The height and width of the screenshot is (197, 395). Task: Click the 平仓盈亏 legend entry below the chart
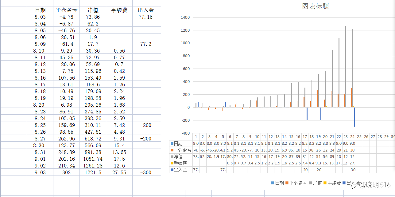click(296, 183)
